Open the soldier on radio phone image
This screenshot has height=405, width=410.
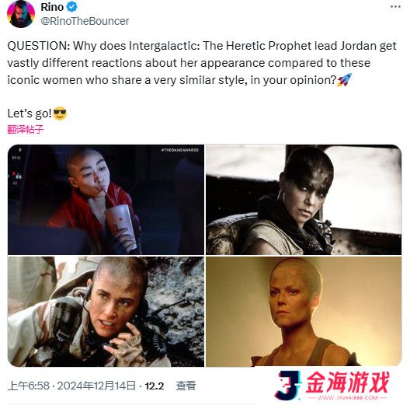106,312
